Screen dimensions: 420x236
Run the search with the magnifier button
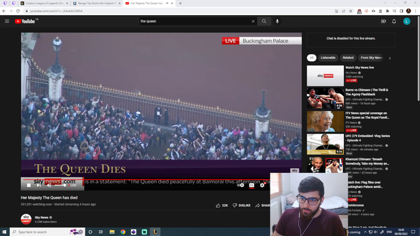[x=264, y=21]
